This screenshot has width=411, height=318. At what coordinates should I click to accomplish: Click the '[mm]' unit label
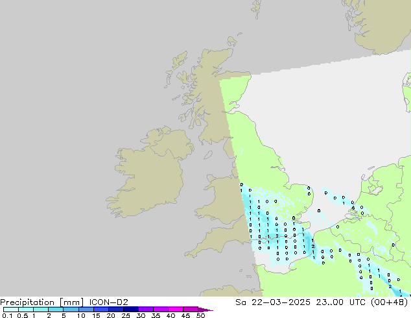(x=71, y=302)
